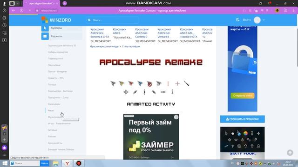Screen dimensions: 298x167
Task: Close the Apocalypse Remake Cursors tab
Action: pos(57,3)
